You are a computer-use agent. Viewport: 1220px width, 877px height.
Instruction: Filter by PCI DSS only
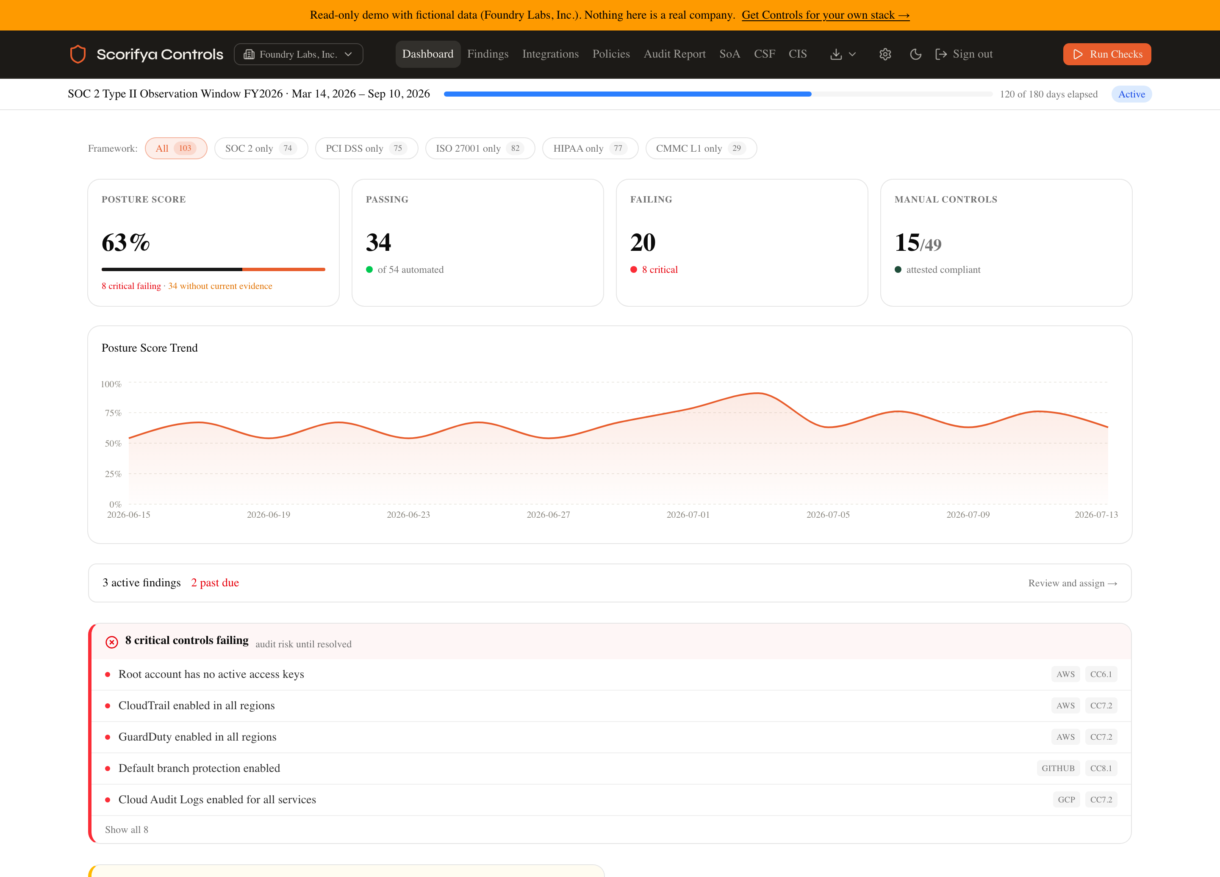tap(366, 149)
